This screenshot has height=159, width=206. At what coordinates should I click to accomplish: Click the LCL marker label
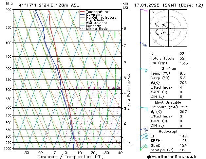(x=129, y=143)
